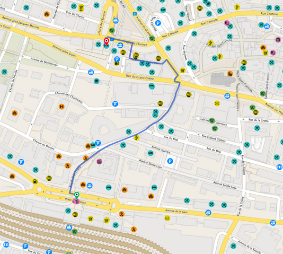Click the metro m icon at bottom left
Image resolution: width=283 pixels, height=254 pixels.
click(x=6, y=245)
